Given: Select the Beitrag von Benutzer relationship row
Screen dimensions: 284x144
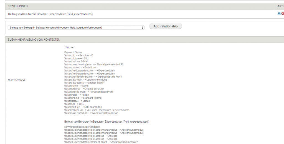Looking at the screenshot, I should click(x=50, y=14).
